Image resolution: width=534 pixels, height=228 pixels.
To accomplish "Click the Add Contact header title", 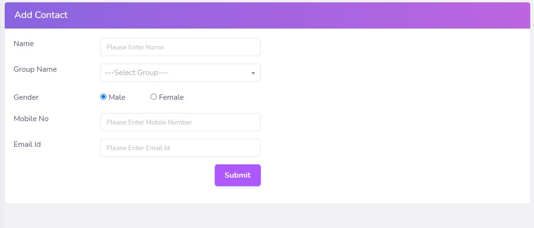I will tap(41, 15).
